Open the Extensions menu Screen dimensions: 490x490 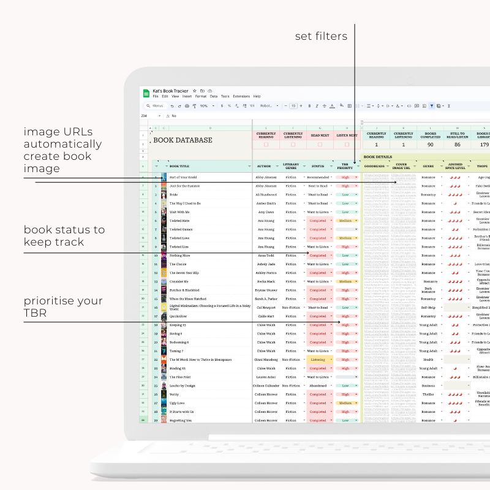pyautogui.click(x=241, y=97)
